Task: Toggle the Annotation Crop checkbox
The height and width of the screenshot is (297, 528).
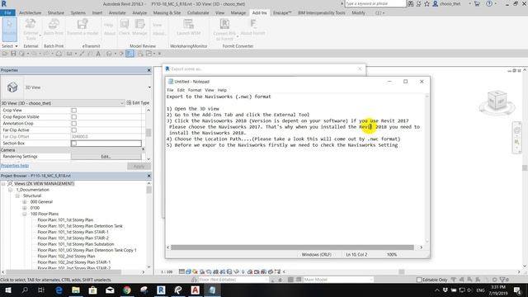Action: pos(73,124)
